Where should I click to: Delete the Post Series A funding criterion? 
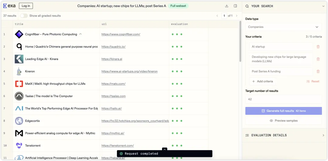click(318, 71)
